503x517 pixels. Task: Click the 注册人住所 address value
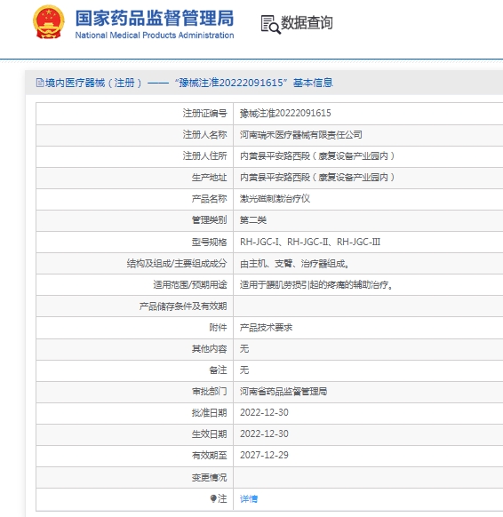[x=317, y=155]
